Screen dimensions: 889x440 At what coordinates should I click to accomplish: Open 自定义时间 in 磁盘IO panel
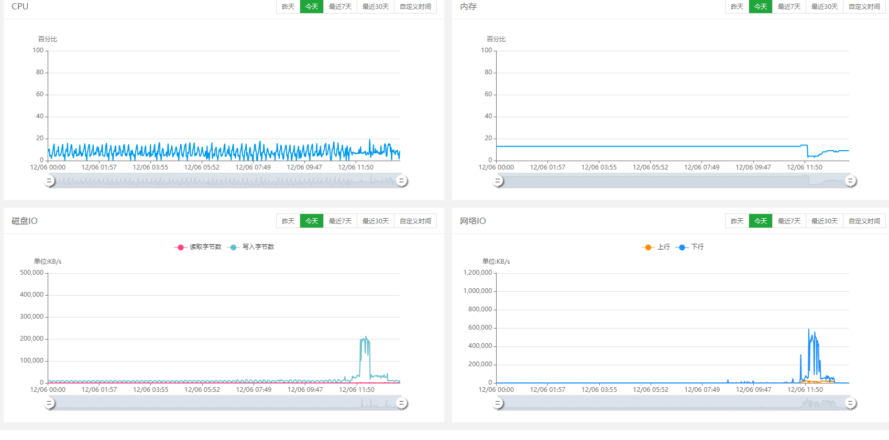click(415, 221)
